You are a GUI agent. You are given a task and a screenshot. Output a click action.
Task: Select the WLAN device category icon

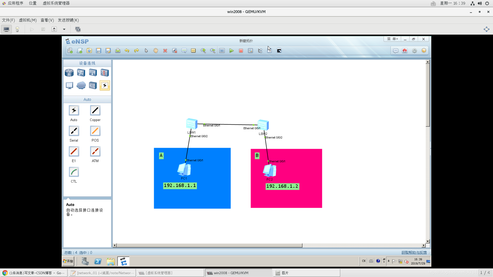[93, 73]
